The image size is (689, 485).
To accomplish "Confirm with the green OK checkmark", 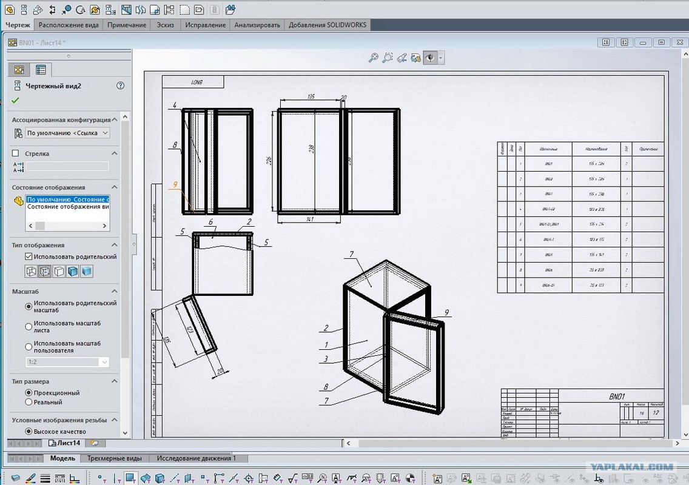I will coord(15,100).
